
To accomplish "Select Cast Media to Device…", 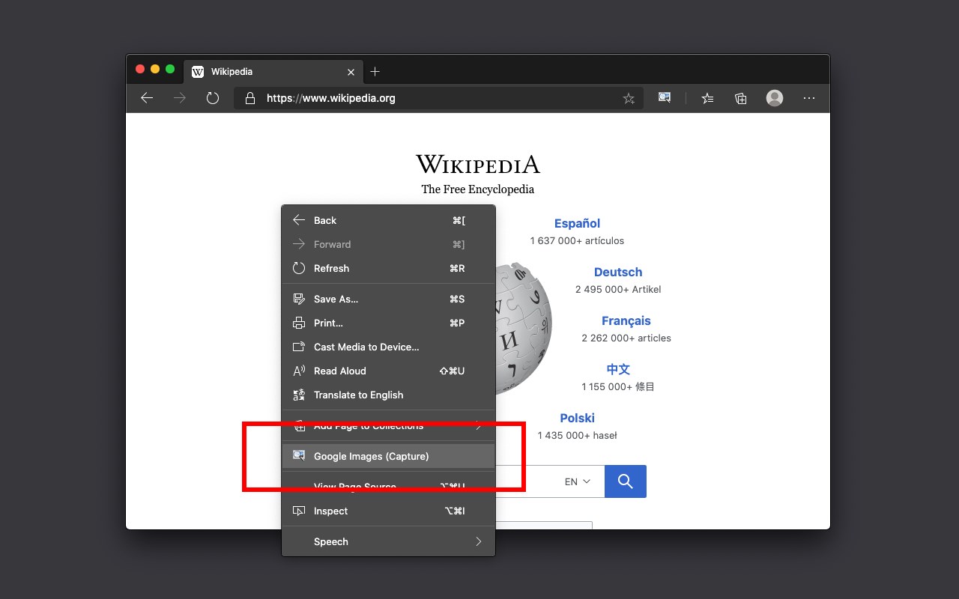I will [388, 347].
